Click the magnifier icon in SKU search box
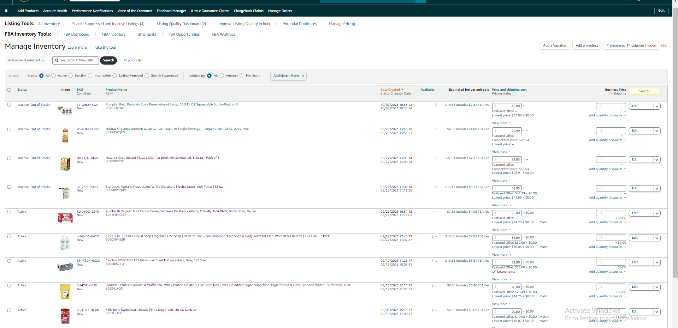The image size is (678, 328). pyautogui.click(x=57, y=60)
